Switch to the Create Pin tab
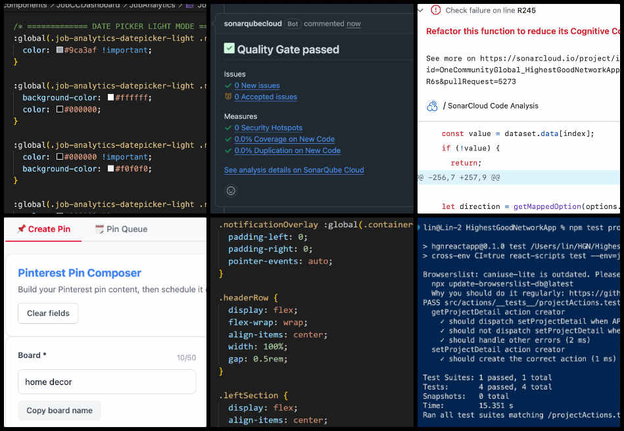624x431 pixels. (x=44, y=229)
